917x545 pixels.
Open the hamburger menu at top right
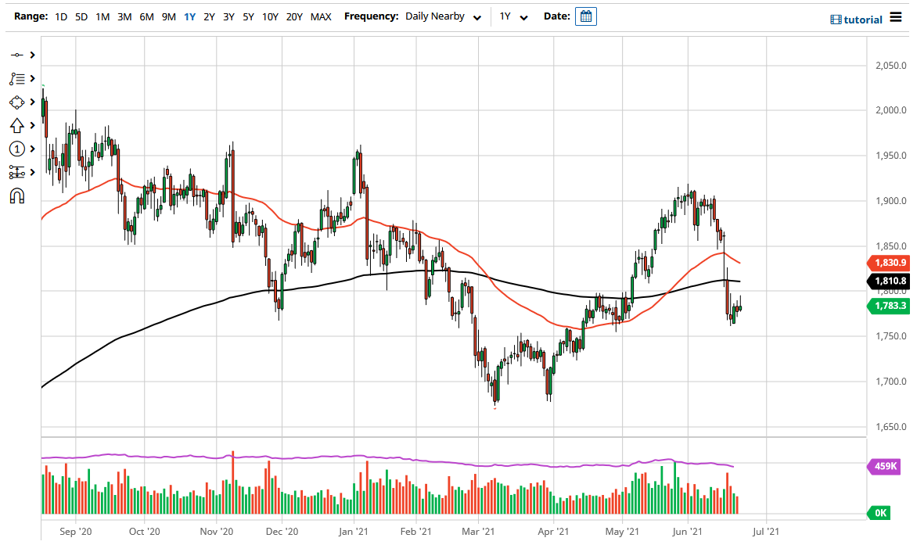895,17
